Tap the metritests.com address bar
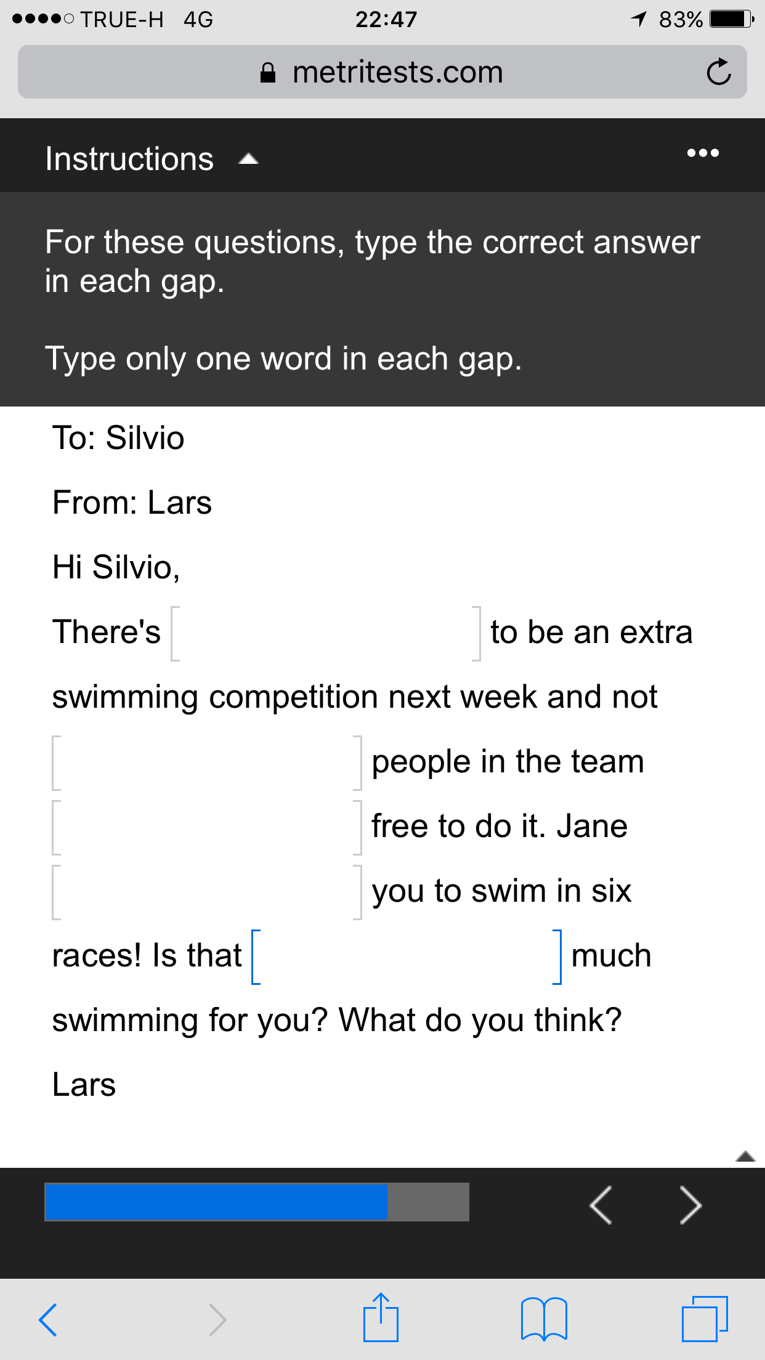 382,72
